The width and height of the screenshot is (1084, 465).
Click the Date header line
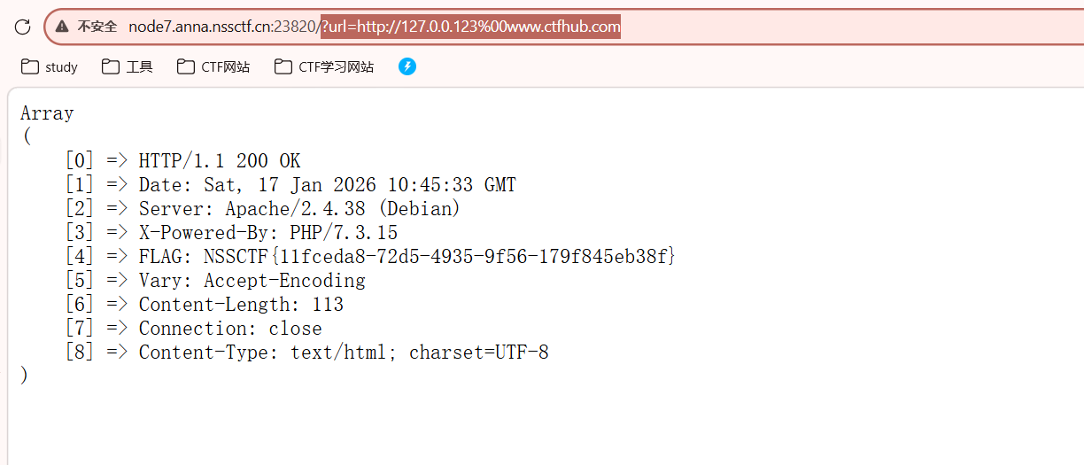tap(327, 185)
